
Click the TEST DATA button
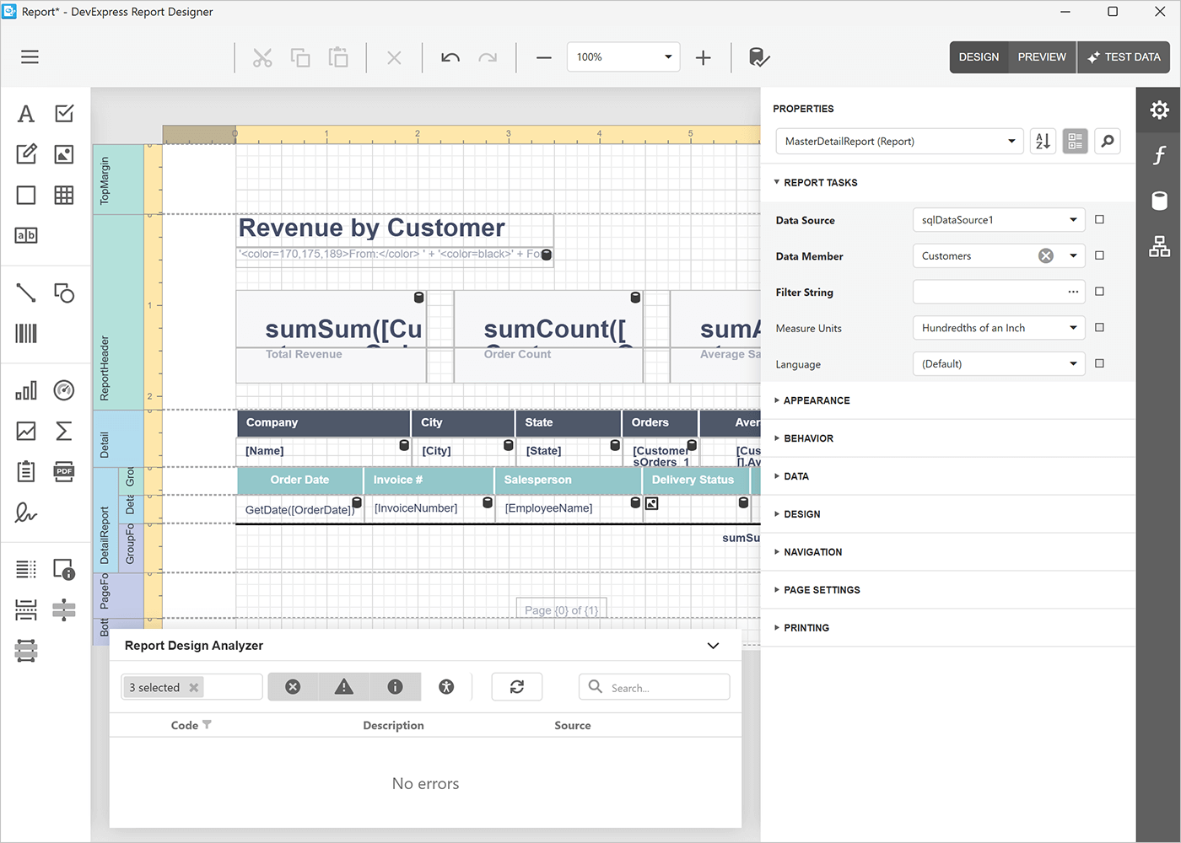(x=1124, y=56)
